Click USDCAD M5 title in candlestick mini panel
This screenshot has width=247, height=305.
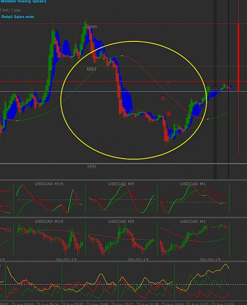(121, 222)
